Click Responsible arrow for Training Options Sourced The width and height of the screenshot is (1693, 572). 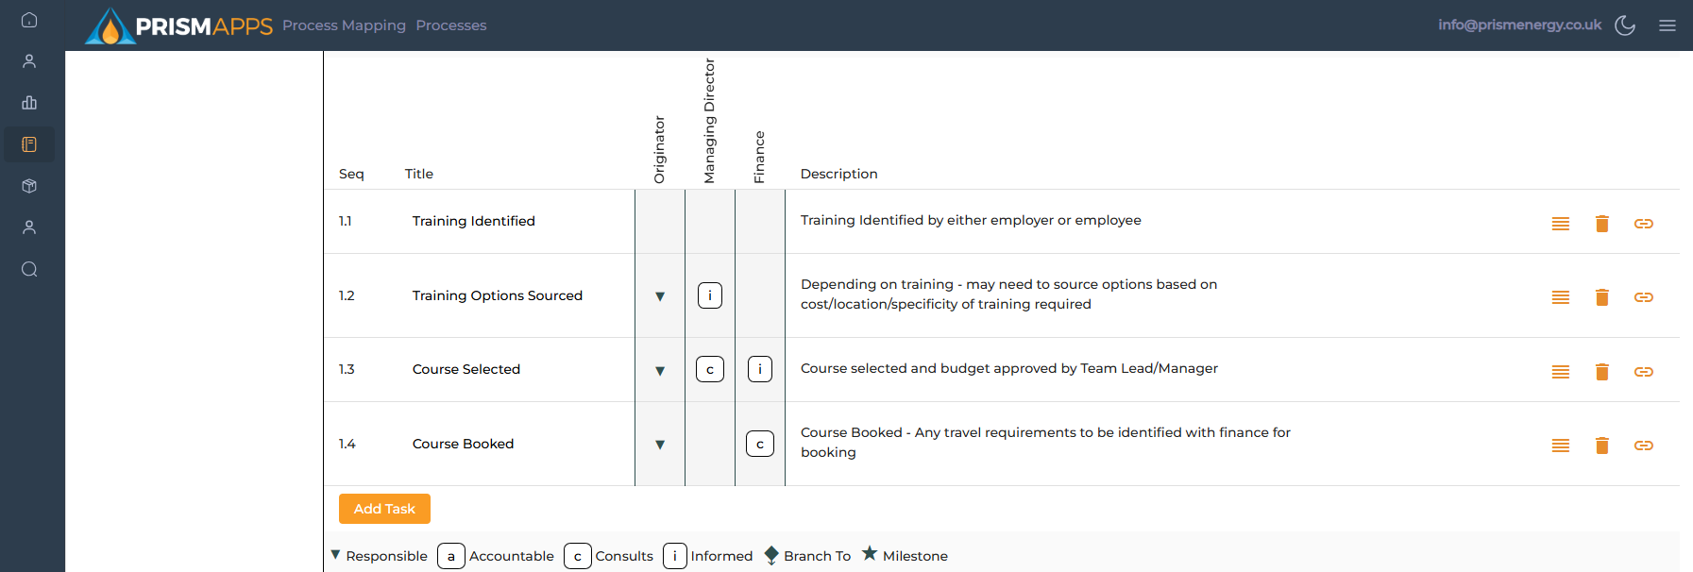660,296
